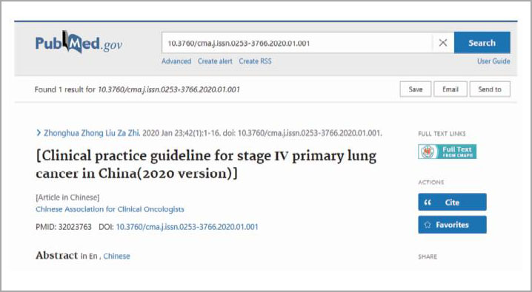Open the Advanced search link

tap(176, 61)
